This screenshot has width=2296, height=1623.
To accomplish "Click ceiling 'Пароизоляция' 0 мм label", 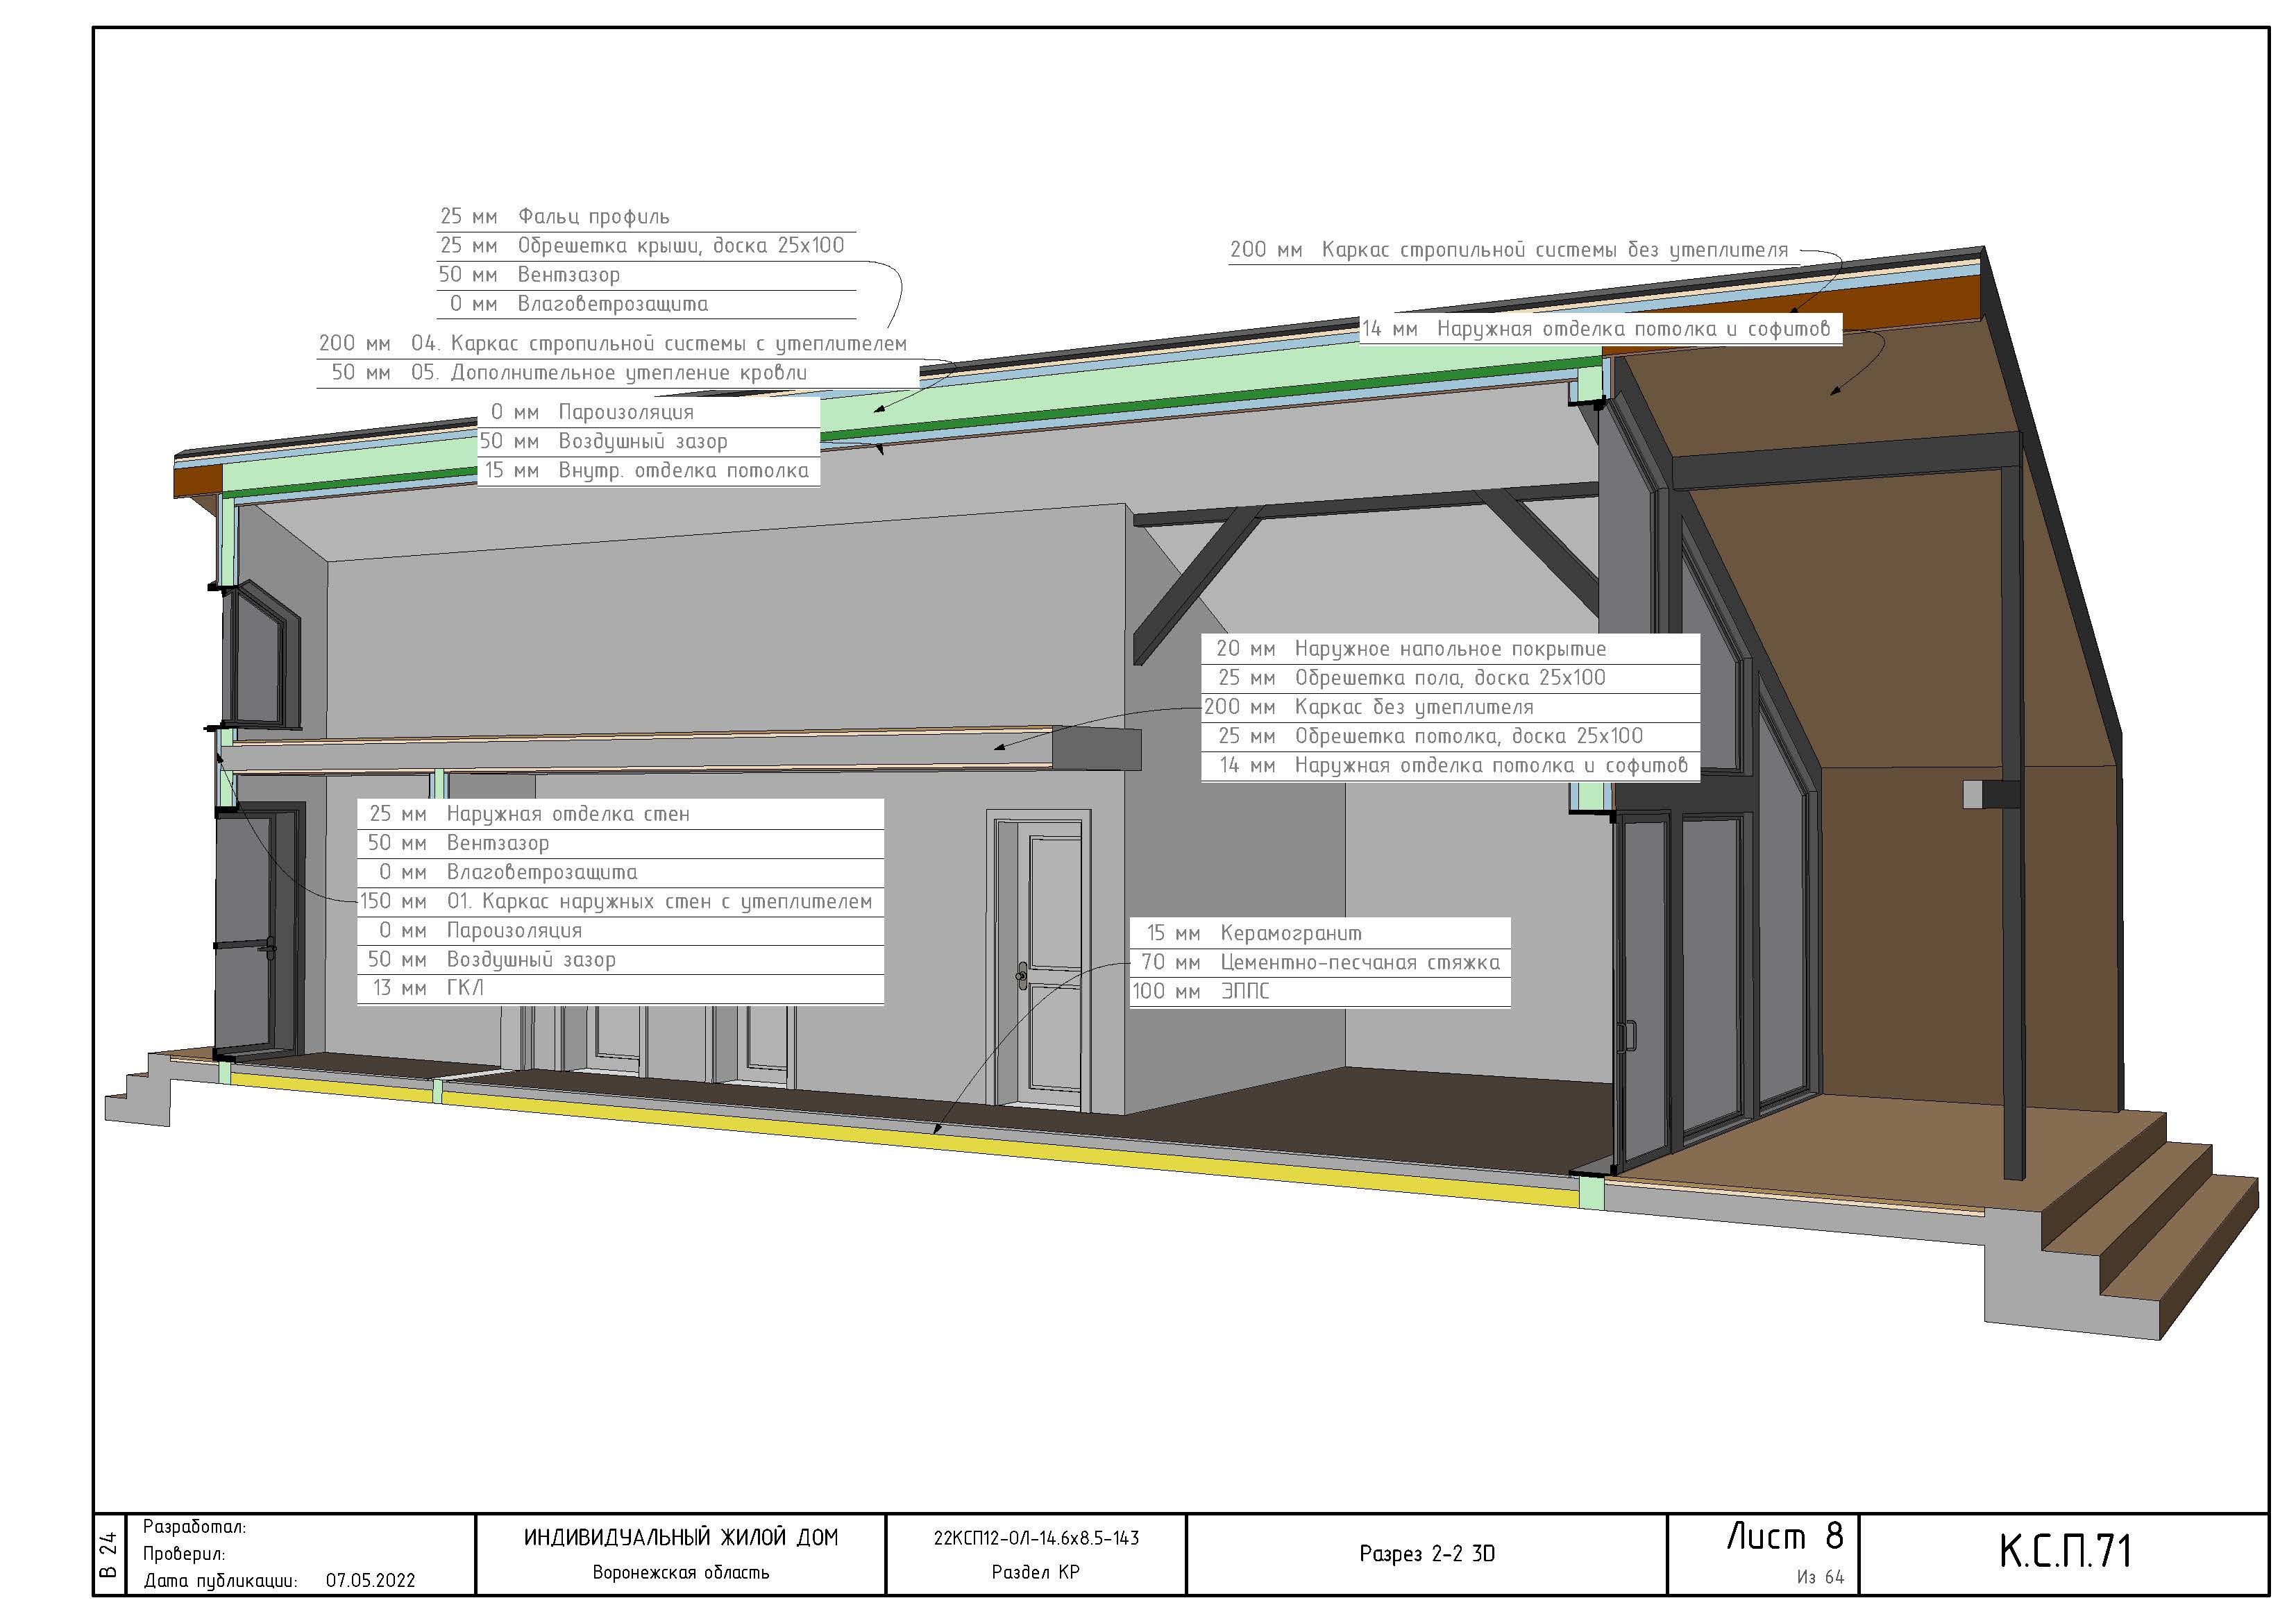I will click(625, 412).
